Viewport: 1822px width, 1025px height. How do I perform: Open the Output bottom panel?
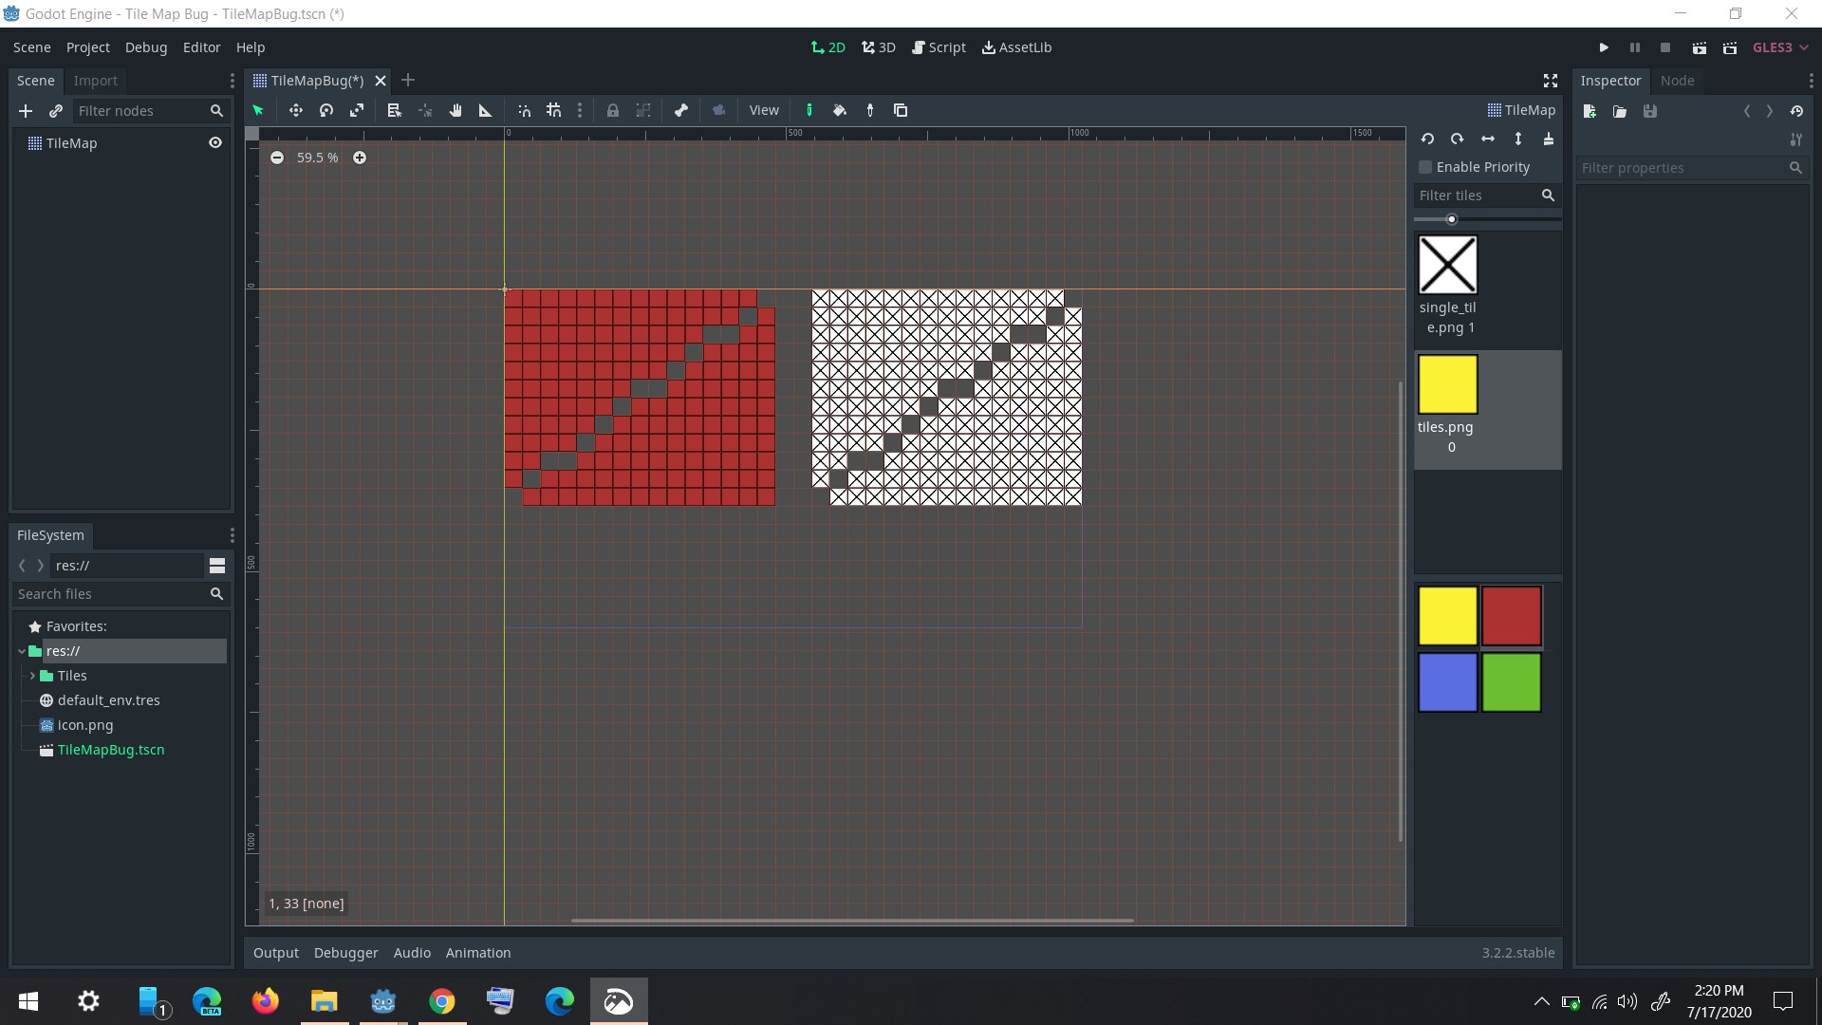coord(276,953)
